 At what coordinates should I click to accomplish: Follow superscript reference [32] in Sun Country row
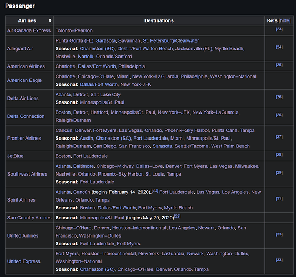point(177,216)
